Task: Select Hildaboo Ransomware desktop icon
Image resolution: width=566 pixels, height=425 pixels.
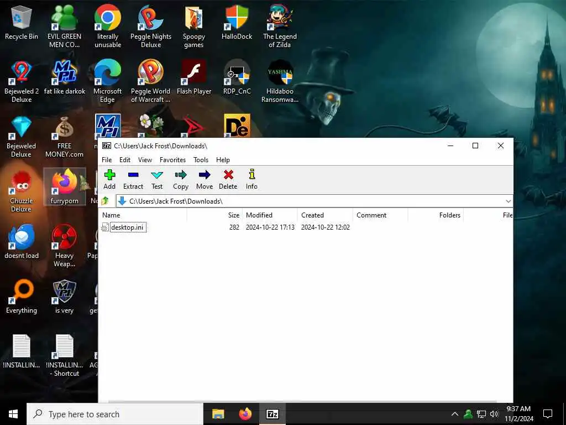Action: [x=280, y=82]
